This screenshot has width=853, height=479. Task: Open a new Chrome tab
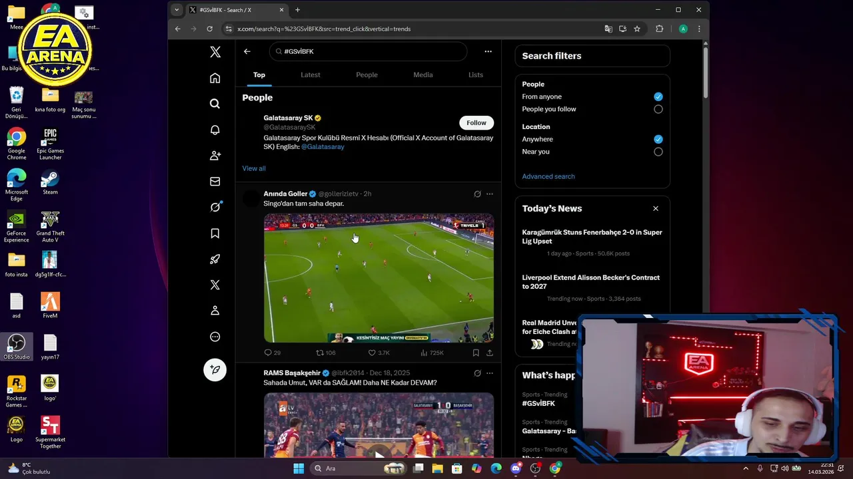pyautogui.click(x=297, y=10)
